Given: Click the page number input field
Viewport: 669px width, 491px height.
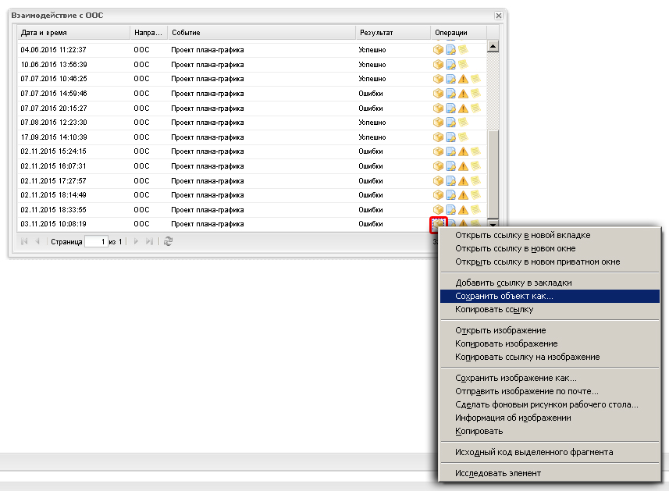Looking at the screenshot, I should 96,241.
